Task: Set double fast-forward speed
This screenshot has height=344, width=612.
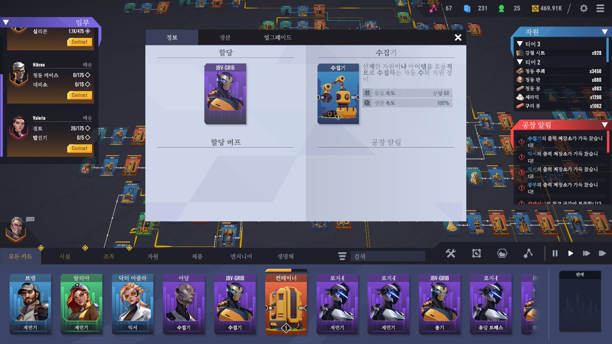Action: (x=586, y=253)
